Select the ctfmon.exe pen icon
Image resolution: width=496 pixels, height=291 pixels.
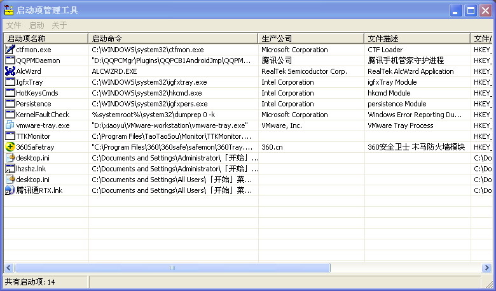pyautogui.click(x=10, y=50)
